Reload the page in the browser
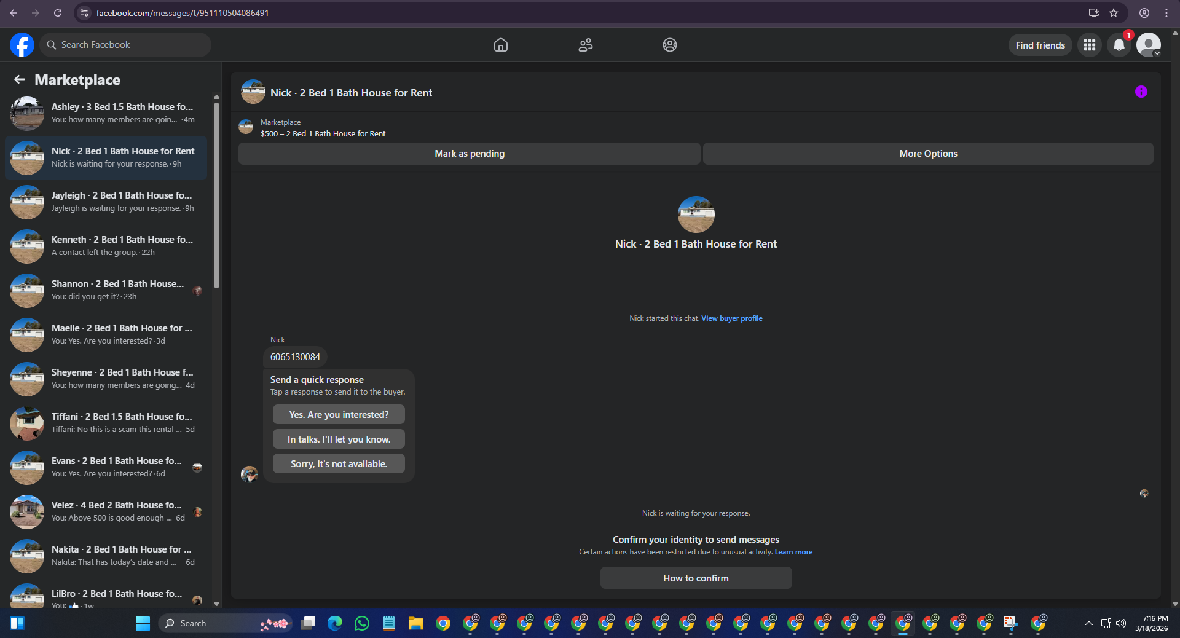Image resolution: width=1180 pixels, height=638 pixels. [x=58, y=13]
